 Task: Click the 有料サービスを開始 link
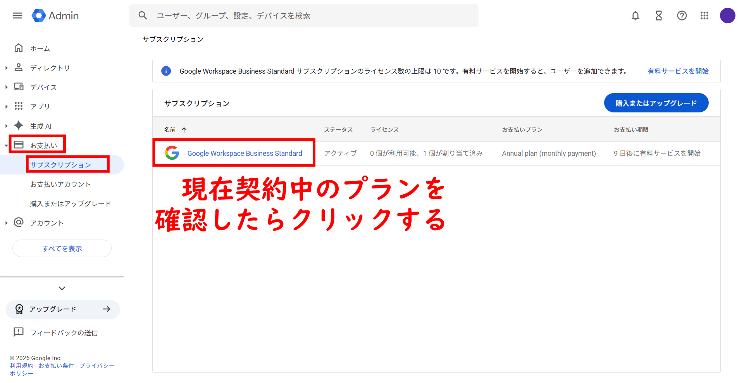point(678,71)
